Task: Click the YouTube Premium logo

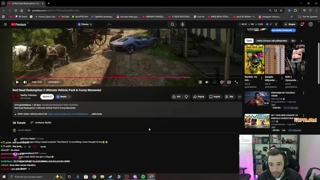Action: click(x=18, y=24)
